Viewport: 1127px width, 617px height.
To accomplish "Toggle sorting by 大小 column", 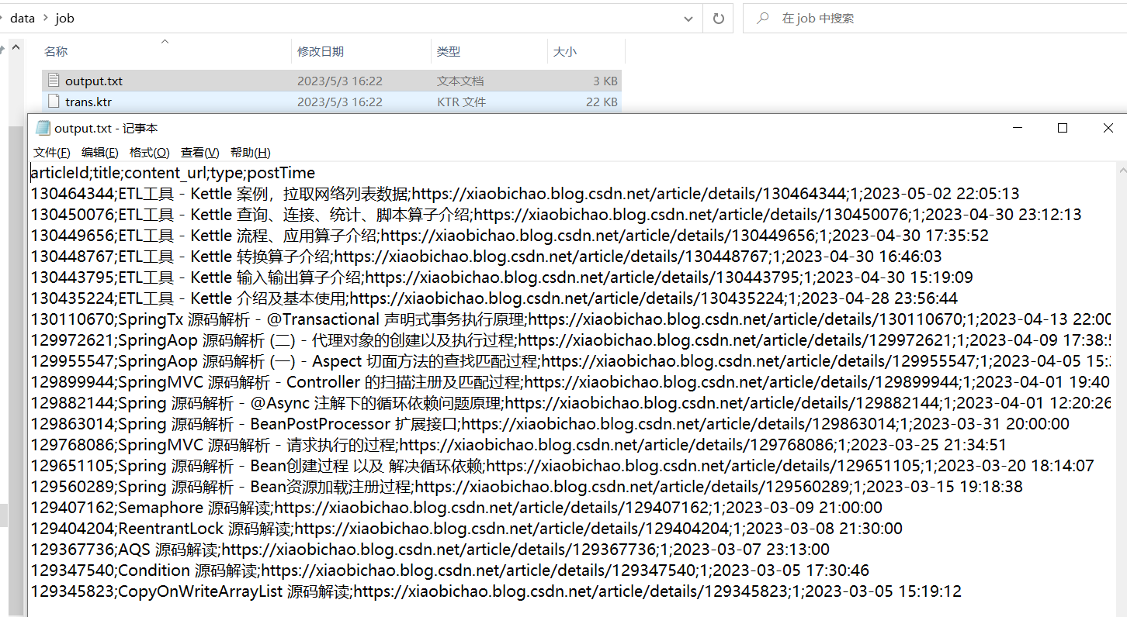I will (x=565, y=51).
